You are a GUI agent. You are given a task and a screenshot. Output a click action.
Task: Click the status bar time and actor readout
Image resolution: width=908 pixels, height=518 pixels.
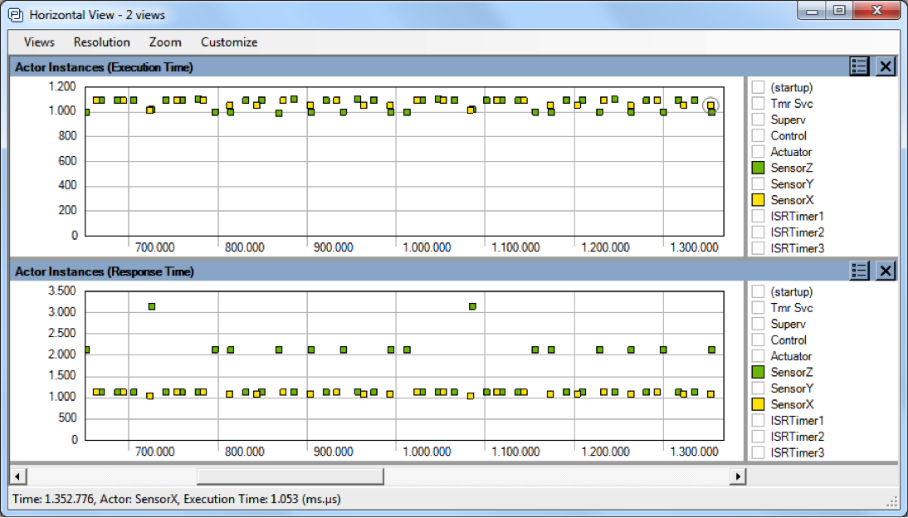tap(176, 499)
